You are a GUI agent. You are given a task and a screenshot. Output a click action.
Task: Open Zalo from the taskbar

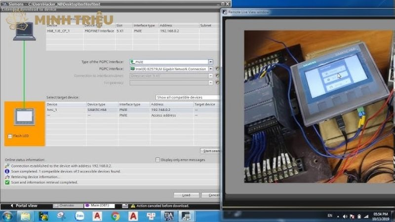pyautogui.click(x=79, y=216)
